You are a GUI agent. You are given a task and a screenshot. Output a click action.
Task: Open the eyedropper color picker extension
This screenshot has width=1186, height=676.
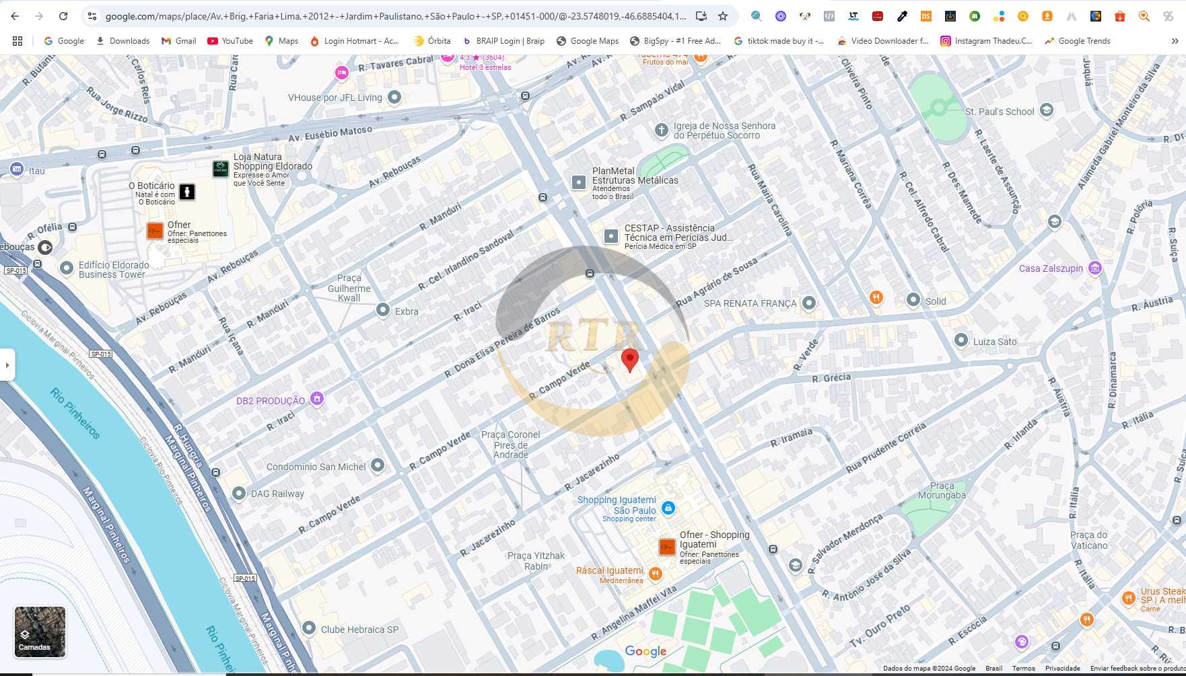point(902,16)
